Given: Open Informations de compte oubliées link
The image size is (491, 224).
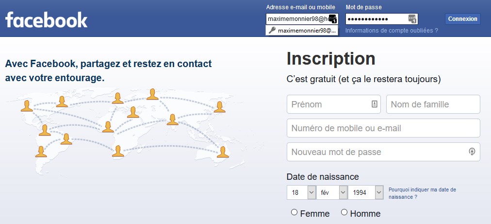Looking at the screenshot, I should pyautogui.click(x=392, y=31).
